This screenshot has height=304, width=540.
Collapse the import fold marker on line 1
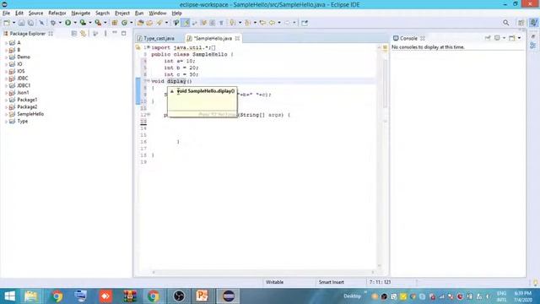click(148, 47)
